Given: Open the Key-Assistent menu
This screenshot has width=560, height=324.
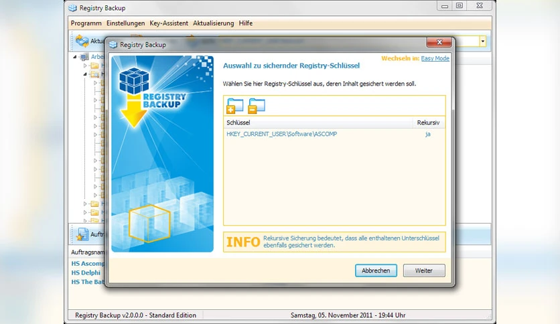Looking at the screenshot, I should pyautogui.click(x=169, y=23).
